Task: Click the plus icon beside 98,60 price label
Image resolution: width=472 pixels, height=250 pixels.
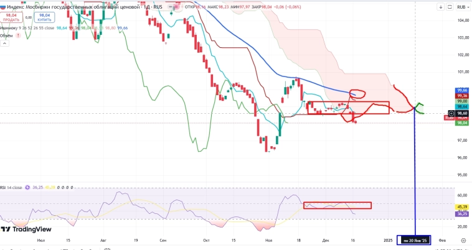Action: (x=451, y=113)
